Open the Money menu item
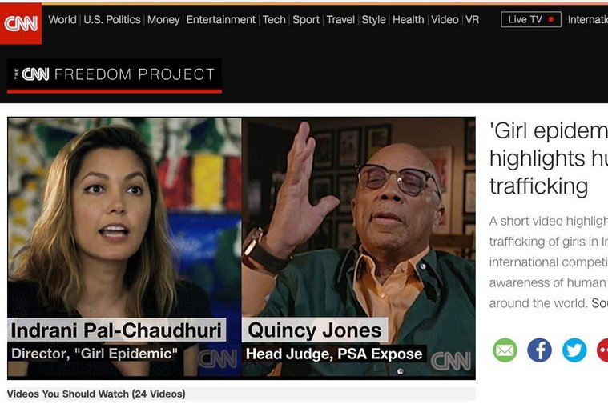 pos(163,19)
